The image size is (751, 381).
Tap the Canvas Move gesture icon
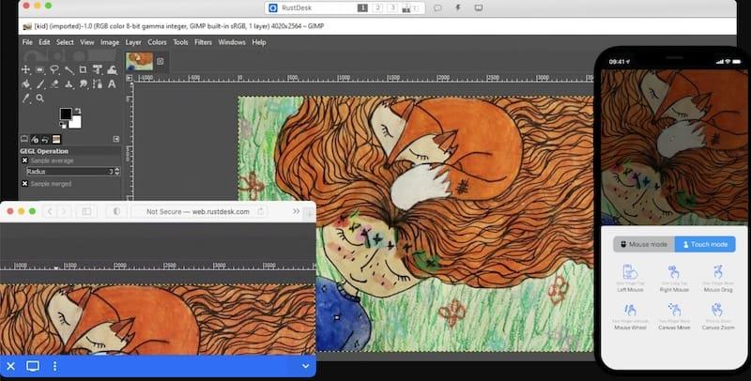coord(674,310)
